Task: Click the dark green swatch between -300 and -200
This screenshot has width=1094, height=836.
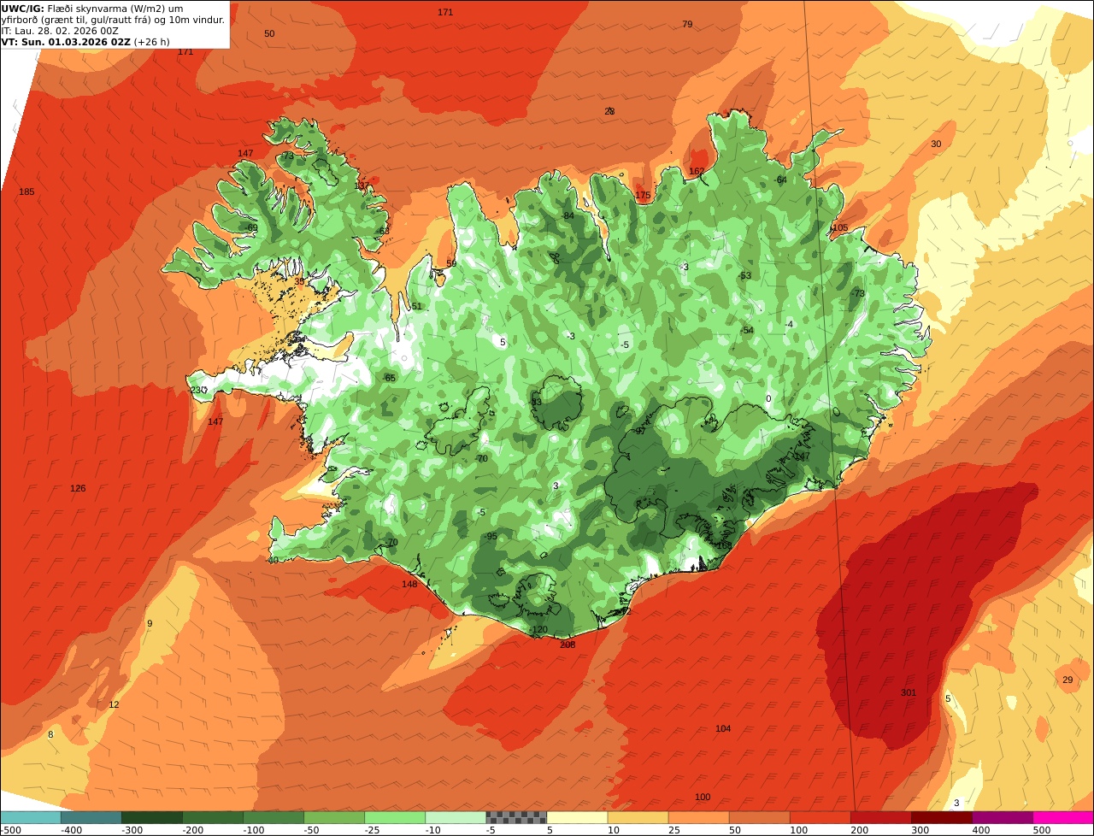Action: pyautogui.click(x=152, y=817)
